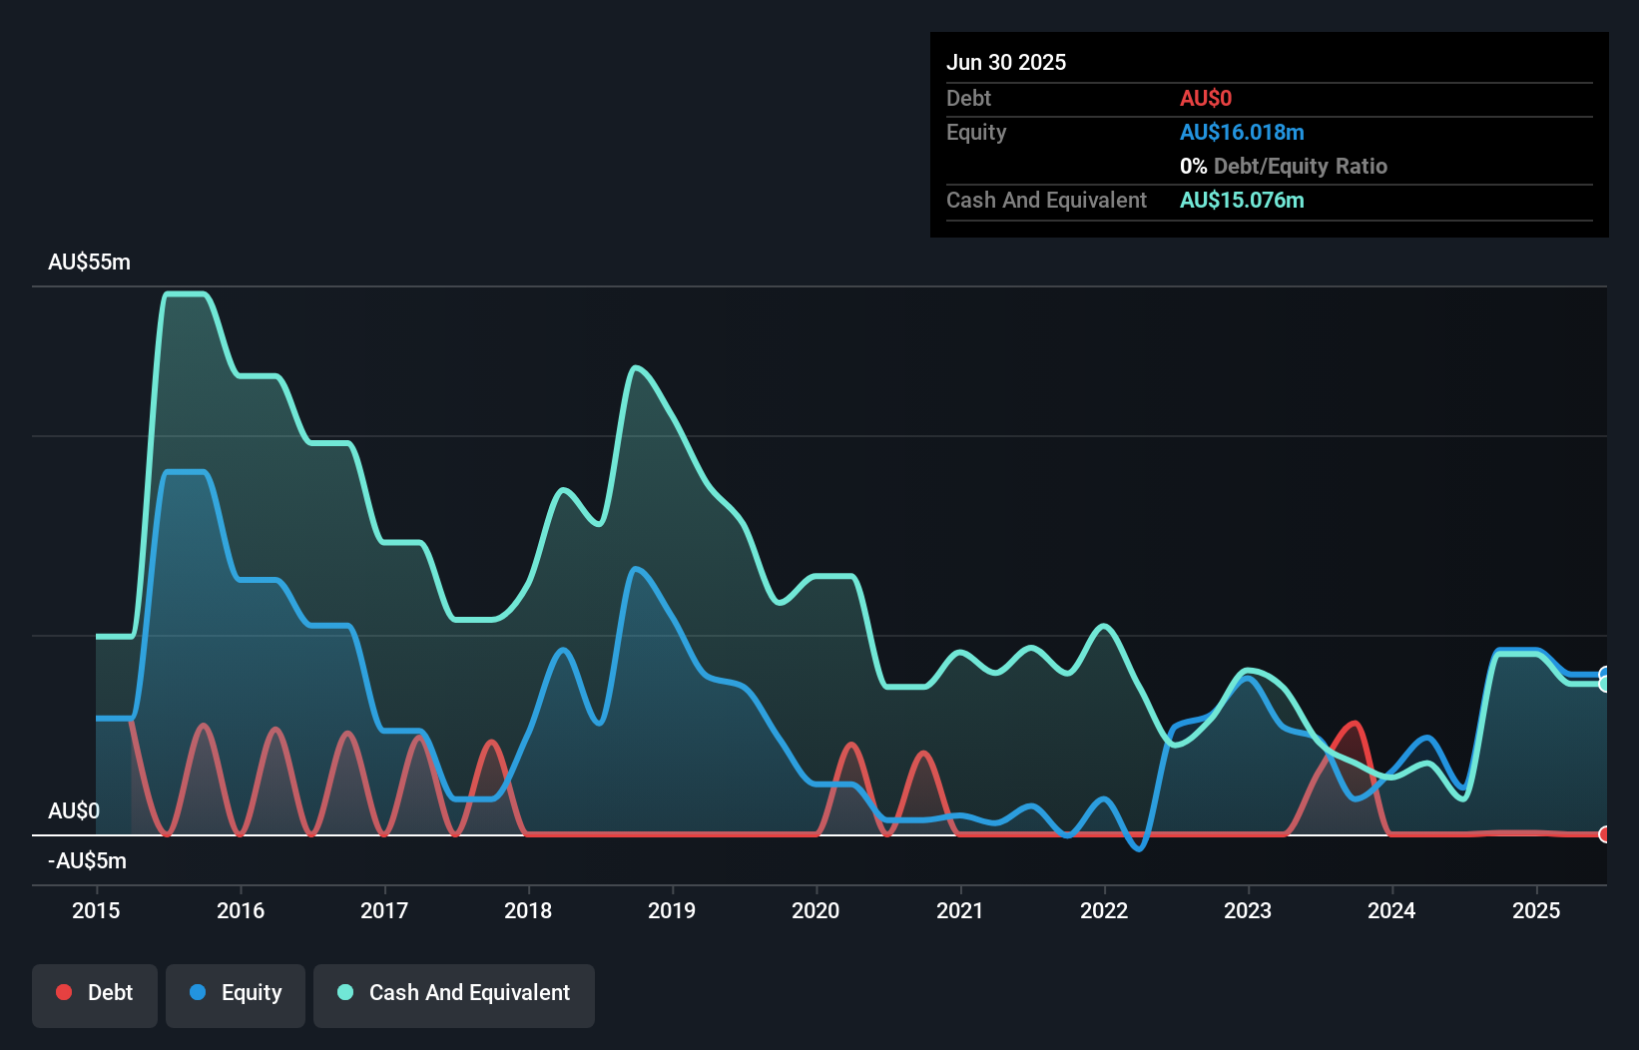Select the red endpoint marker on Debt line
Screen dimensions: 1639x1050
click(x=1606, y=834)
